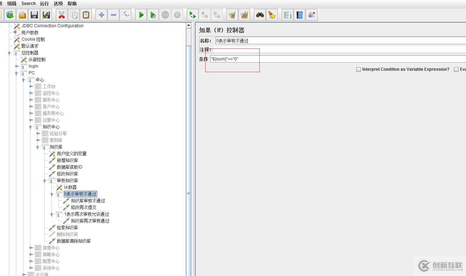466x276 pixels.
Task: Open Help with the question mark icon
Action: tap(300, 15)
